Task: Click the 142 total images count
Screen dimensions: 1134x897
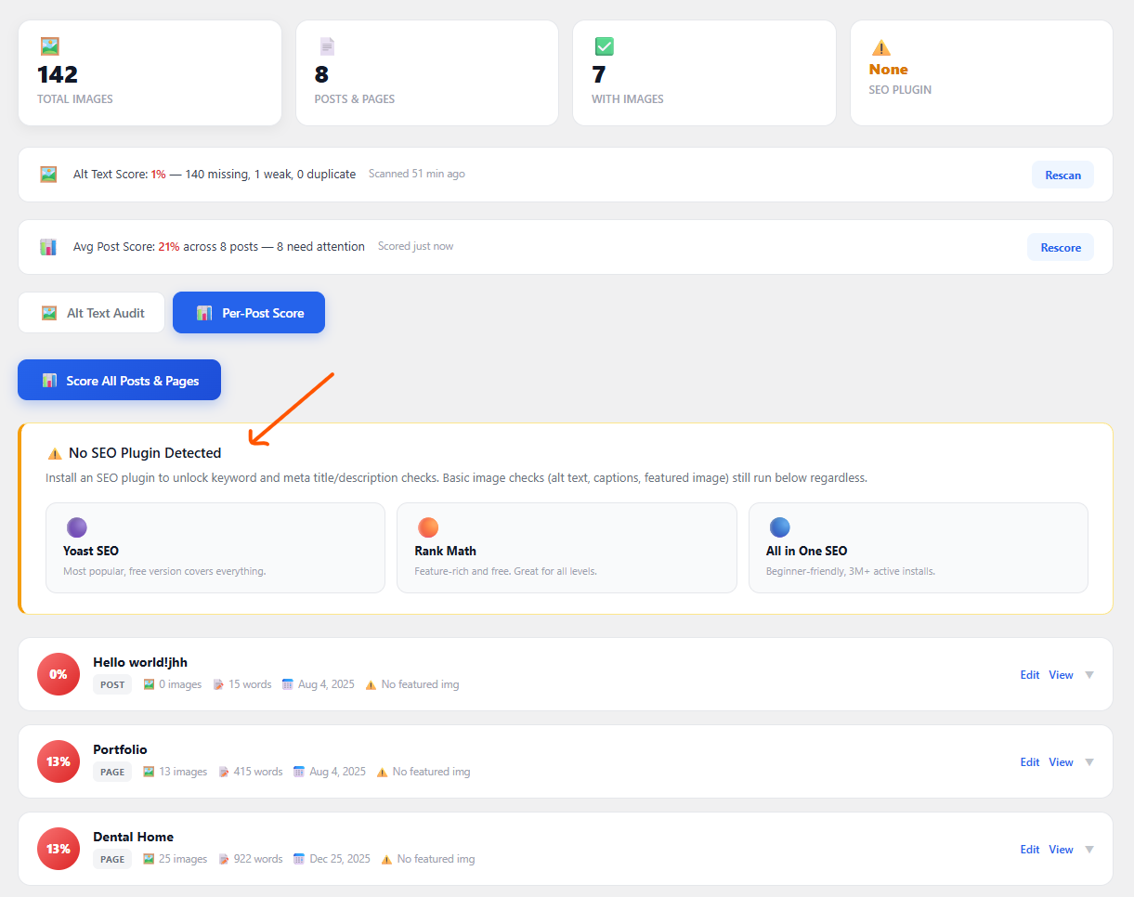Action: [58, 74]
